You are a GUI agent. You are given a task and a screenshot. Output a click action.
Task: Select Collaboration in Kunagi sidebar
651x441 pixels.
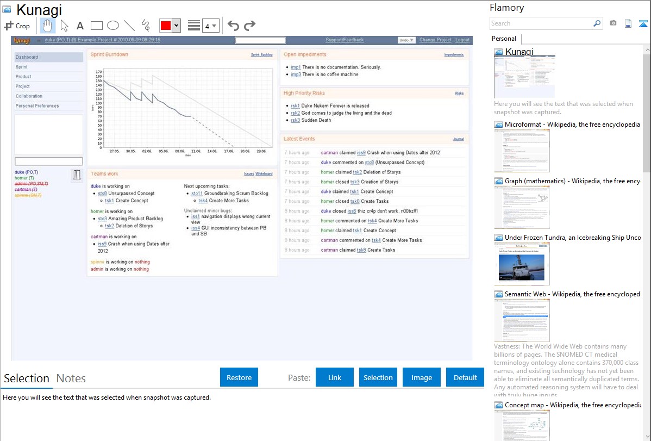(x=48, y=96)
